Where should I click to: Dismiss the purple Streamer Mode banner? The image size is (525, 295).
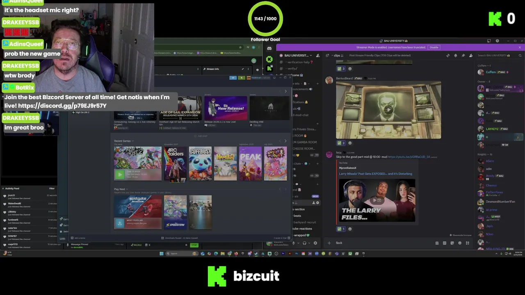(520, 47)
